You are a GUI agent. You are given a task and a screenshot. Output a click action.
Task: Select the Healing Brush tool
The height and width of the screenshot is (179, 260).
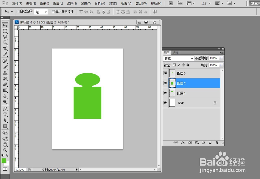(5, 61)
